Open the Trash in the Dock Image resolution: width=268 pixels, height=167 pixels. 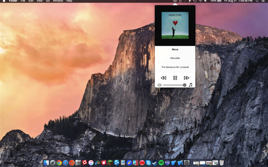pyautogui.click(x=222, y=163)
